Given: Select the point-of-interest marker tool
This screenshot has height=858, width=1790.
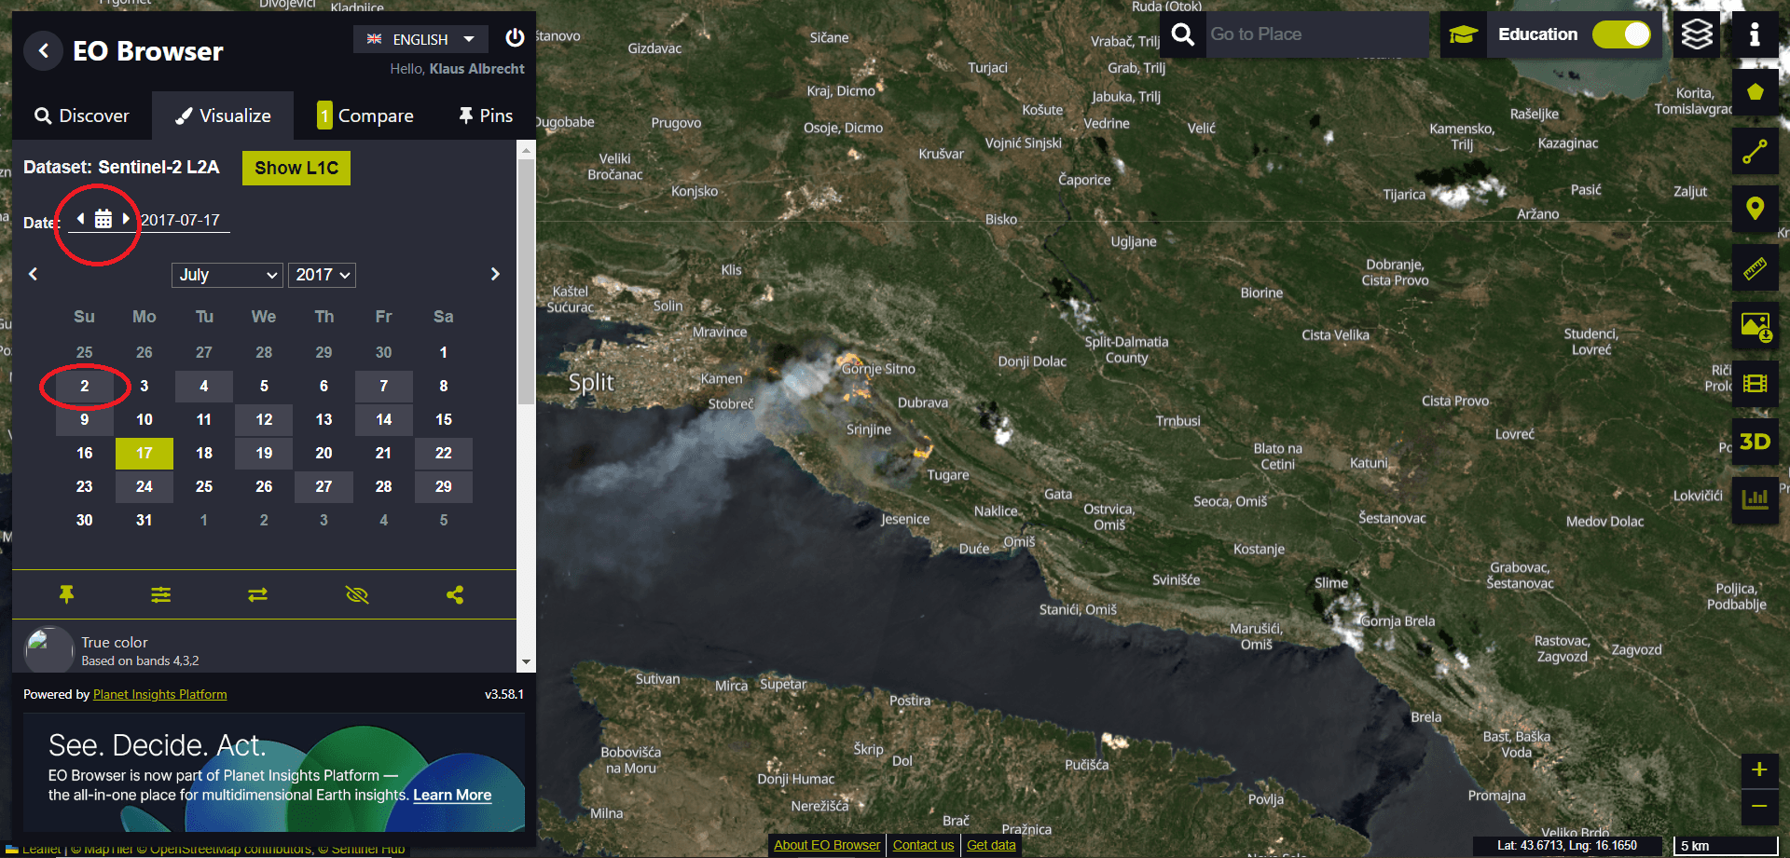Looking at the screenshot, I should coord(1755,209).
